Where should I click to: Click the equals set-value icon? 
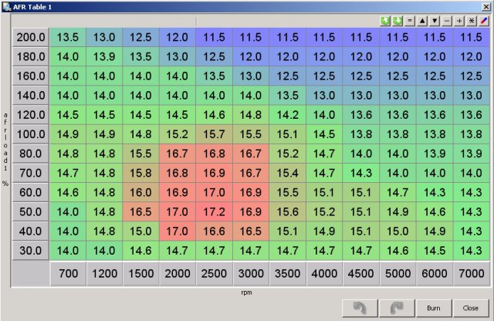click(410, 21)
